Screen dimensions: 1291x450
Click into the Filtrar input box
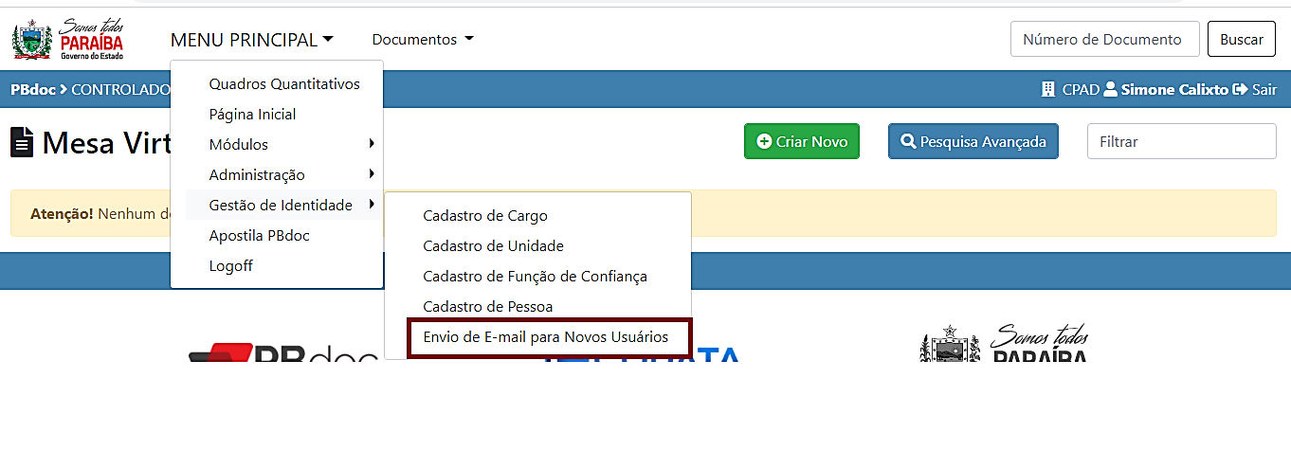1181,142
